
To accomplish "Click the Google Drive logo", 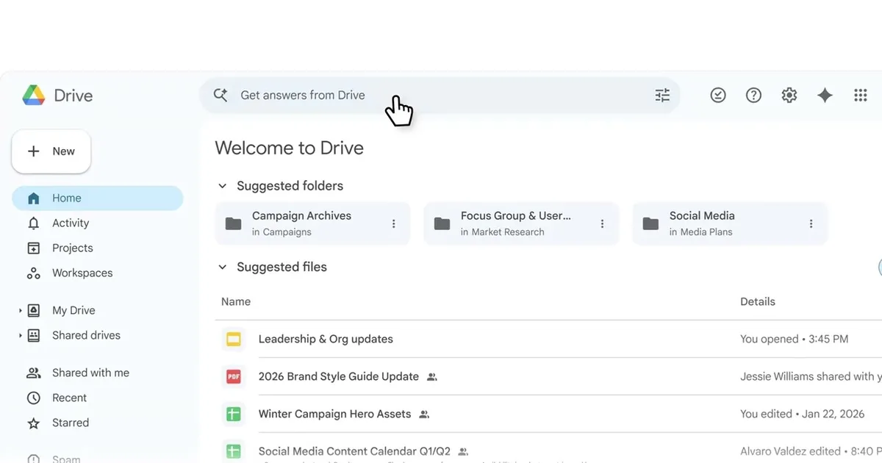I will 34,95.
